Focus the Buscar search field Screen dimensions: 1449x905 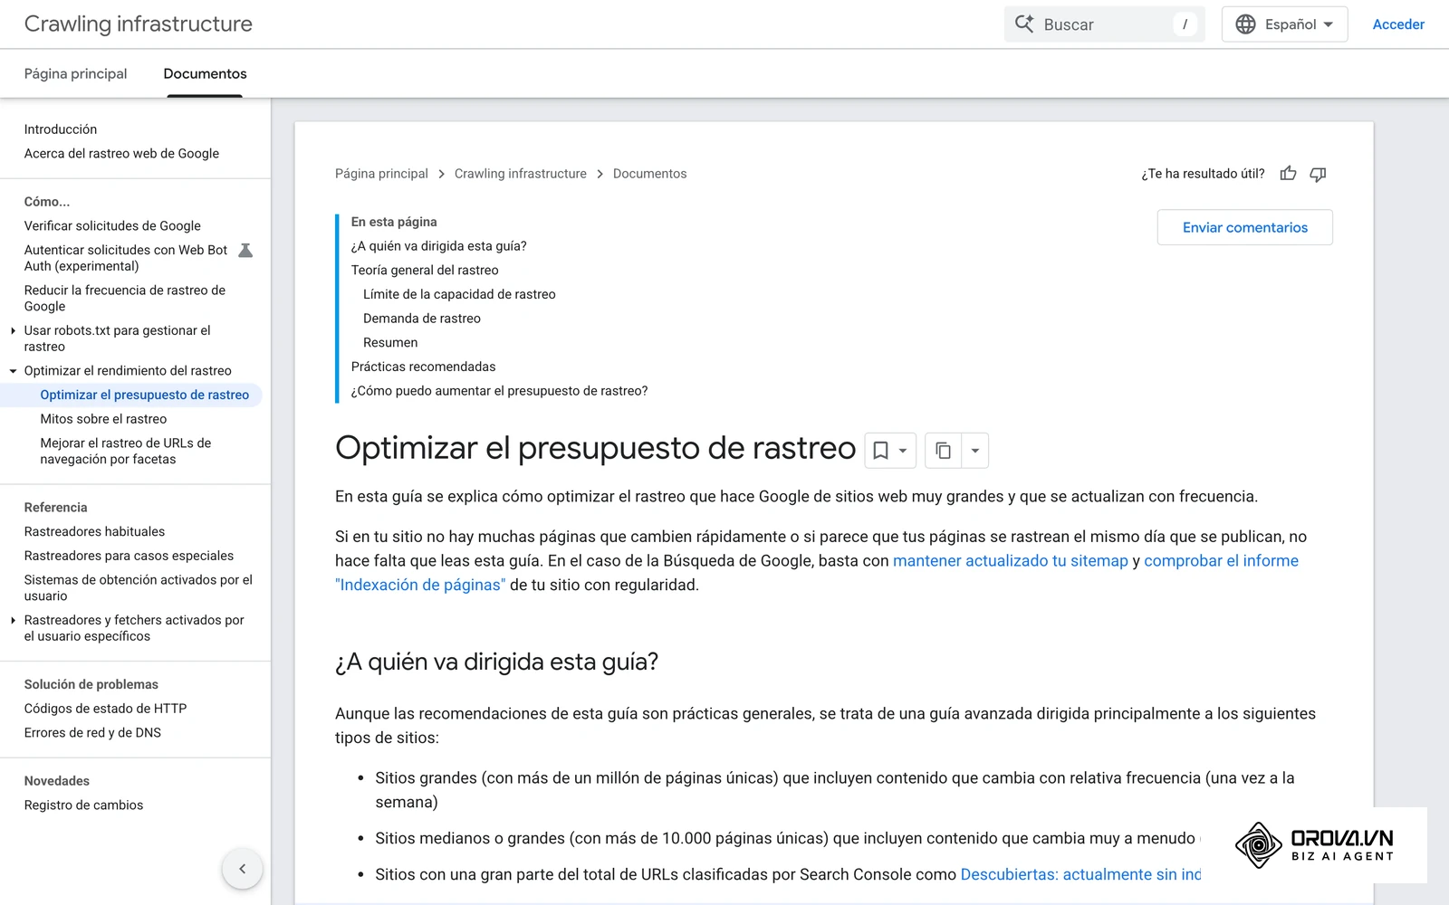[x=1104, y=24]
